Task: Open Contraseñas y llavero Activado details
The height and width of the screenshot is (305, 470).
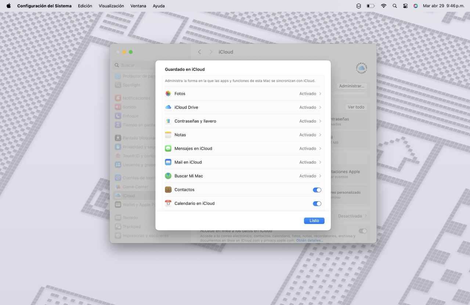Action: pos(310,121)
